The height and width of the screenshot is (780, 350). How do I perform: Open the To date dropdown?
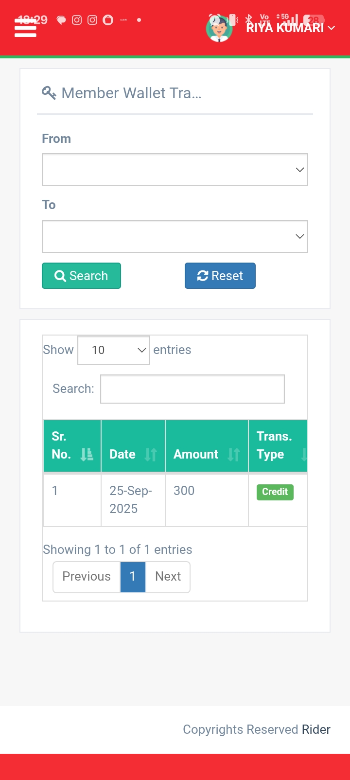click(x=175, y=236)
